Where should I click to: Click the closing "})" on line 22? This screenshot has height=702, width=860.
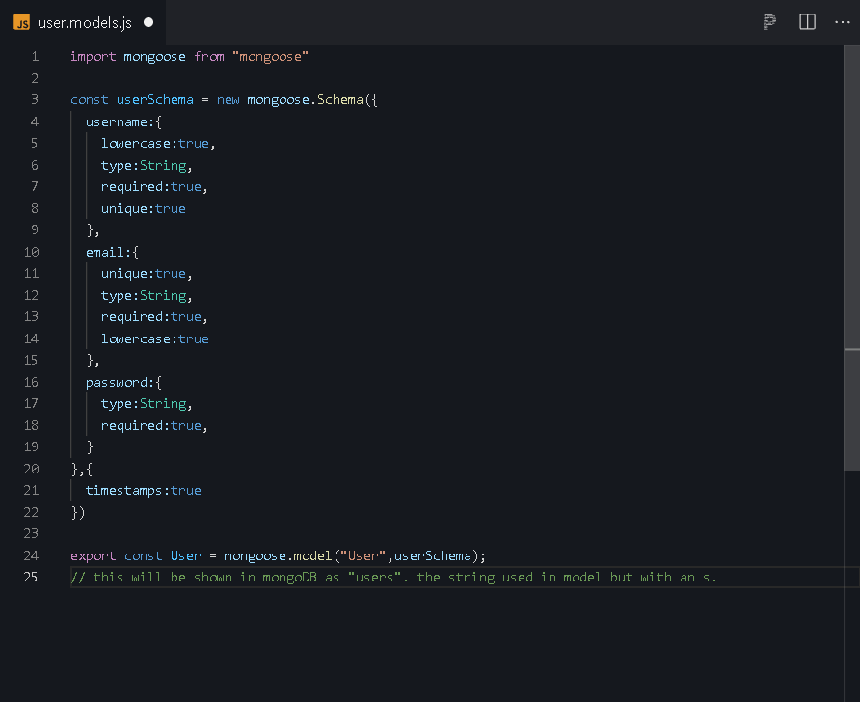pyautogui.click(x=78, y=512)
